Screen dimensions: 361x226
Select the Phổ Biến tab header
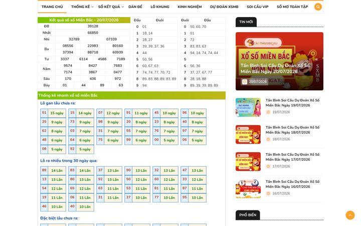(248, 215)
